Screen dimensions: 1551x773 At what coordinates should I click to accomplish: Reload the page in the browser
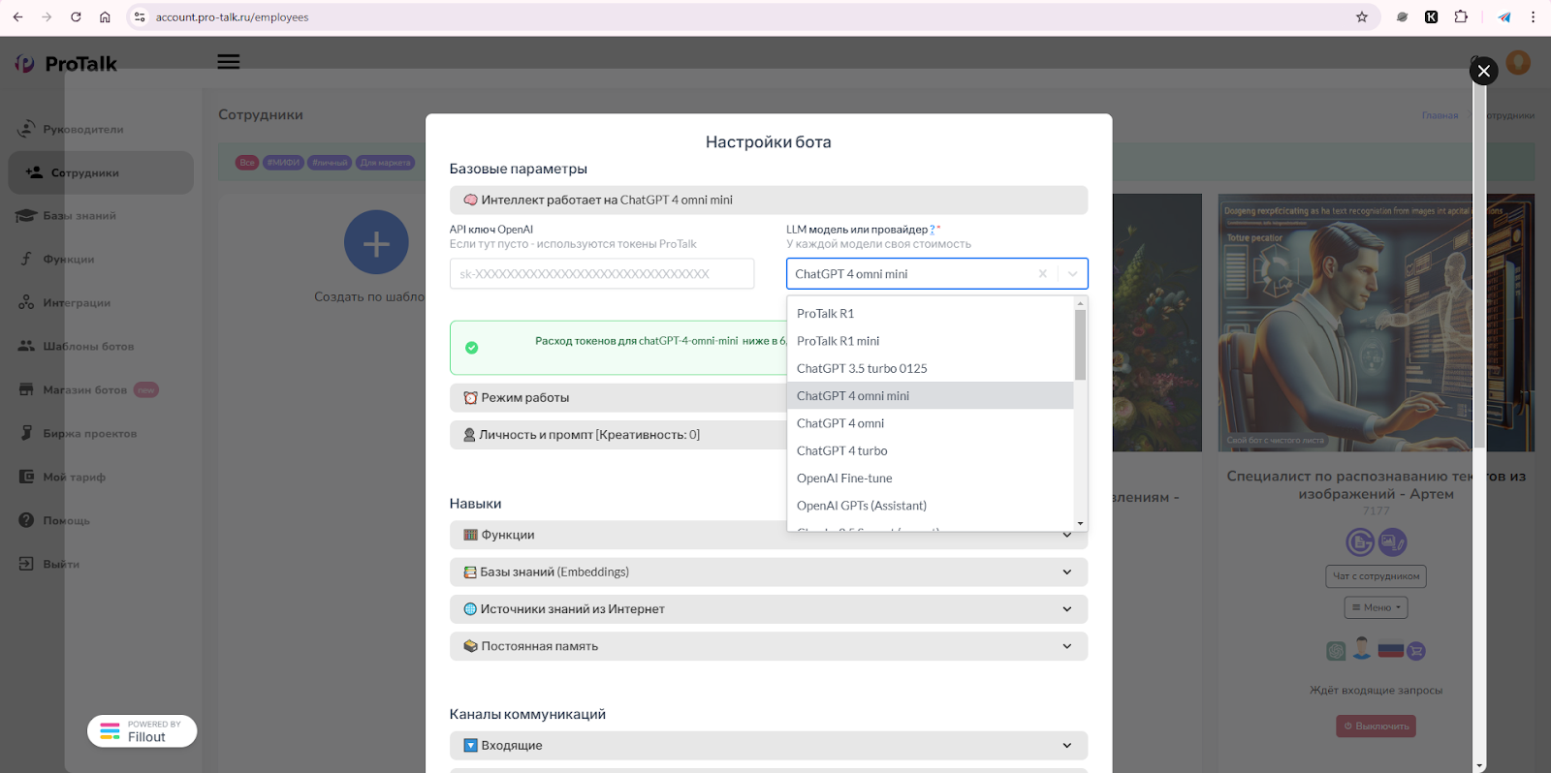[76, 17]
